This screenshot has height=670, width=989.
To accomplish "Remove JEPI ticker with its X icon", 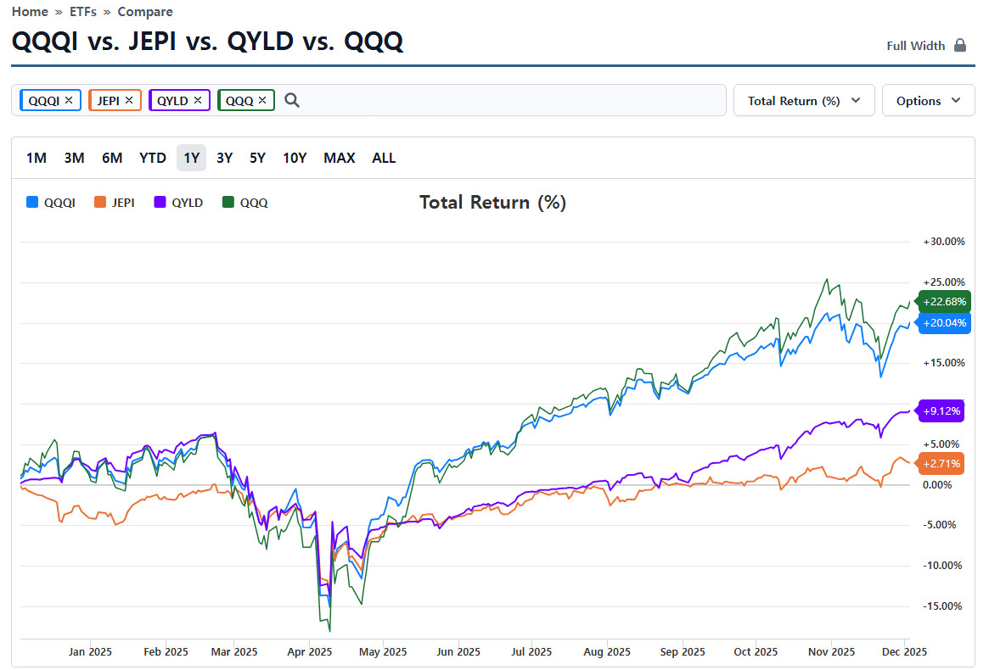I will pyautogui.click(x=129, y=100).
